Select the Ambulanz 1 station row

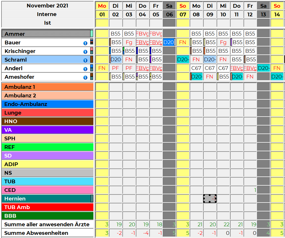tap(47, 87)
